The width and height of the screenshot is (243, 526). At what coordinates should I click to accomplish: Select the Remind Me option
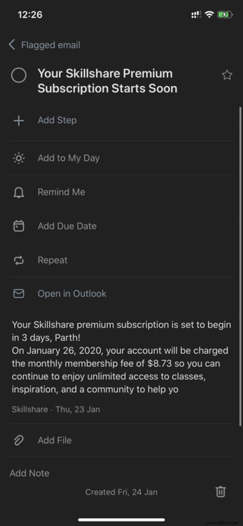61,192
